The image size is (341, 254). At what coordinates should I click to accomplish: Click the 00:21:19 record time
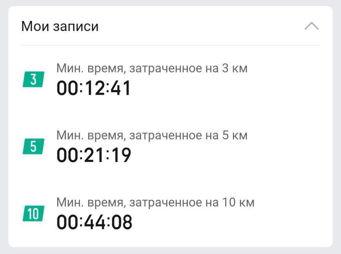94,155
